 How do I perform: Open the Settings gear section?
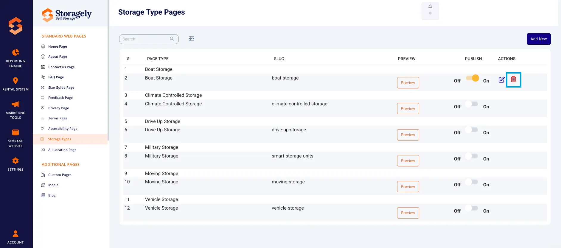(15, 164)
